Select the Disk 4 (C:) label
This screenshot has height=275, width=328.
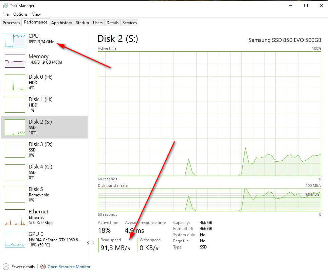40,167
